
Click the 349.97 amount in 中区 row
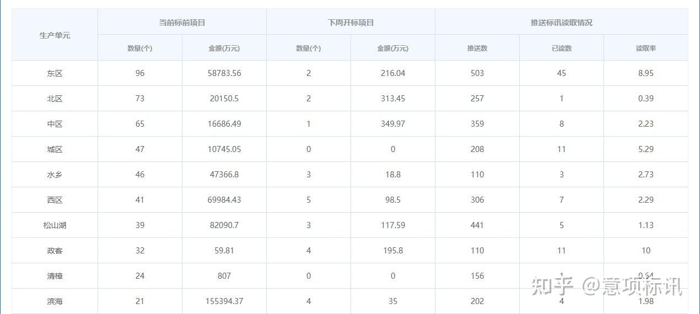[392, 124]
